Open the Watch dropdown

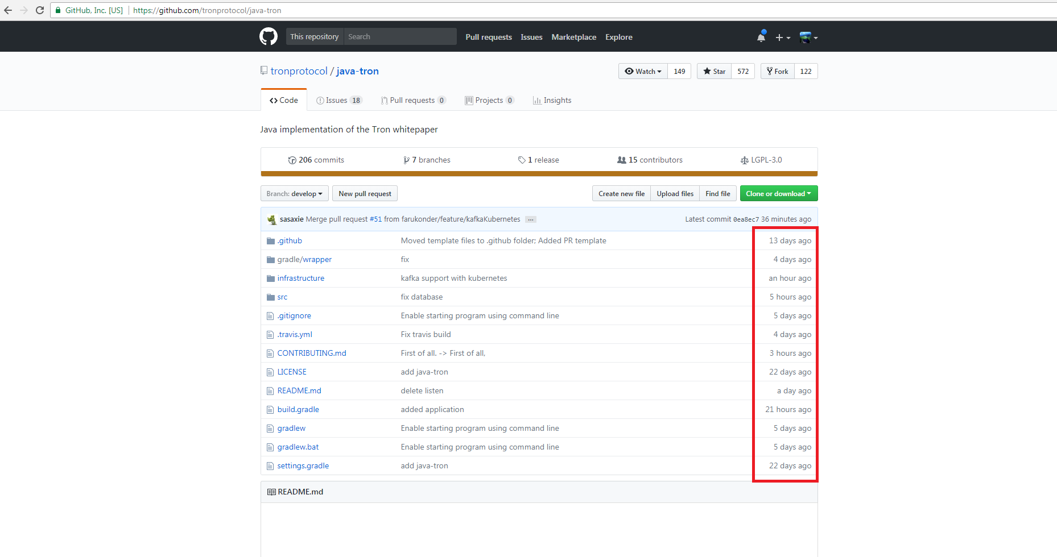point(643,71)
